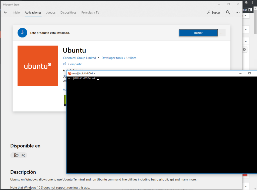Launch Ubuntu with the Iniciar button
Viewport: 257px width, 190px height.
click(x=198, y=33)
